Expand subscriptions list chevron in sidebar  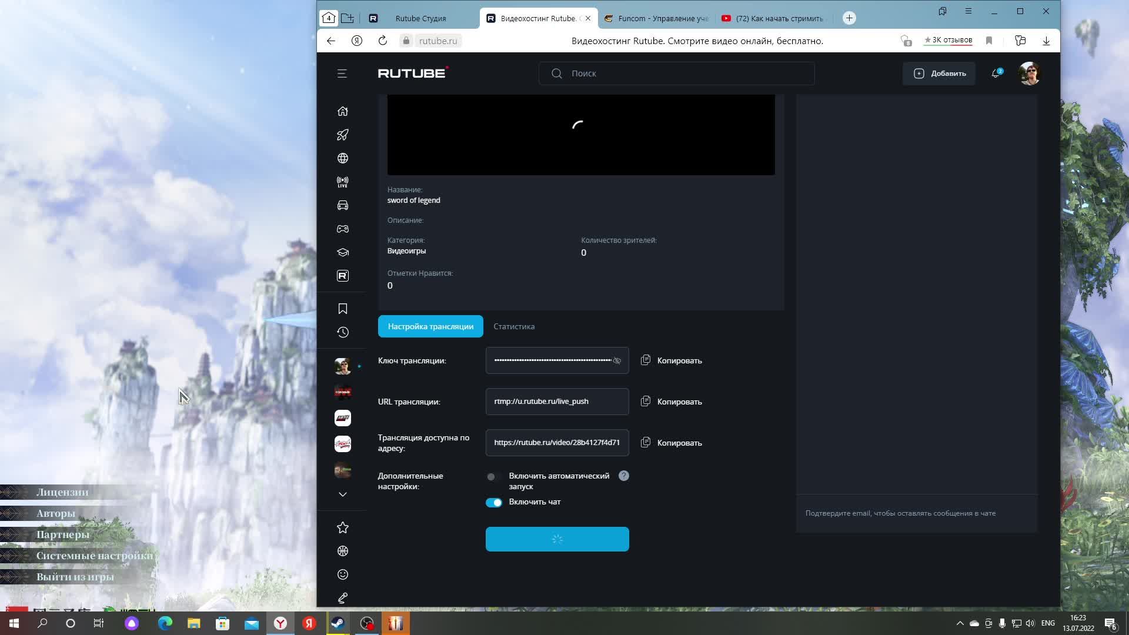[342, 494]
